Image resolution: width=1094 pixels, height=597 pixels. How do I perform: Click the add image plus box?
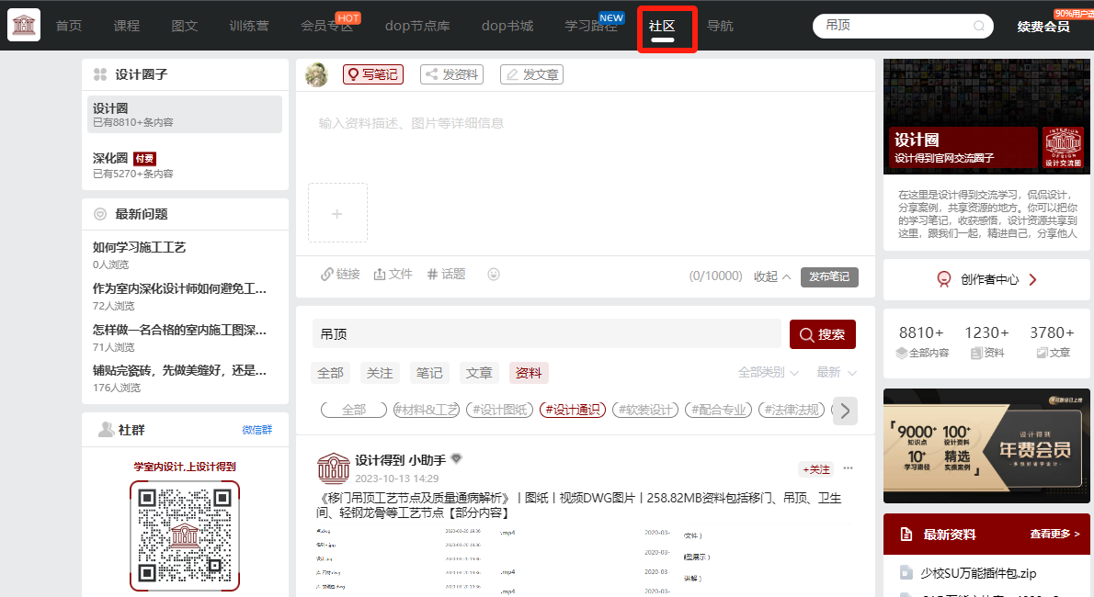(337, 213)
